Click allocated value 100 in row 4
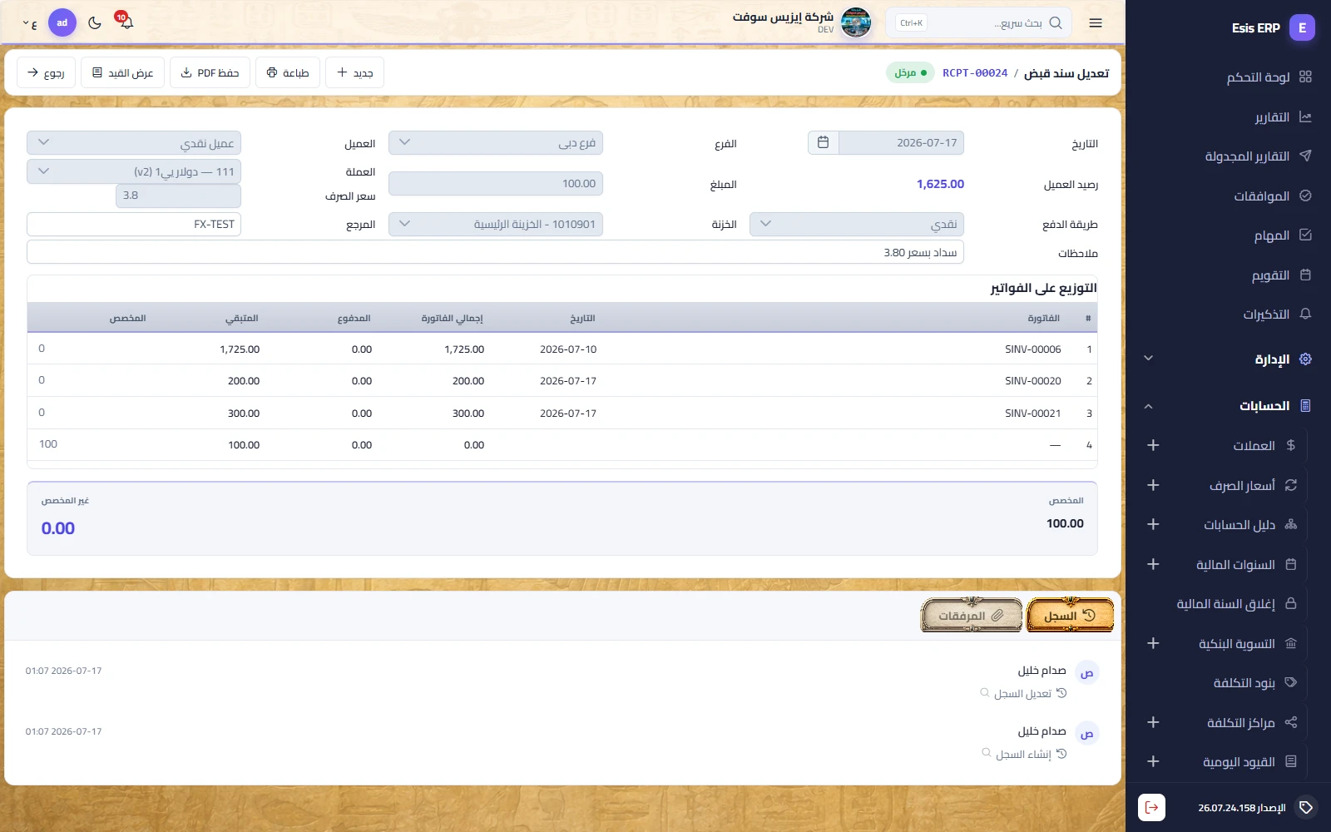 coord(48,444)
